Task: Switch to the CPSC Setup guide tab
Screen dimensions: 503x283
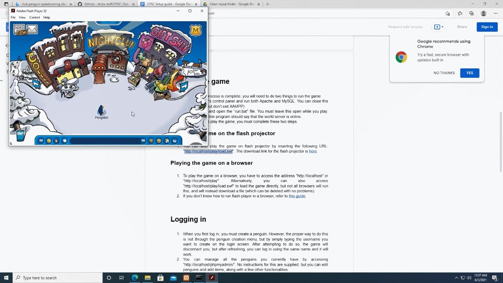Action: click(x=168, y=4)
